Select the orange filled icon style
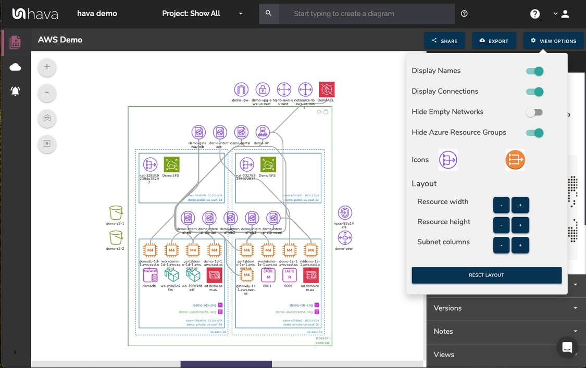This screenshot has width=586, height=368. tap(515, 160)
